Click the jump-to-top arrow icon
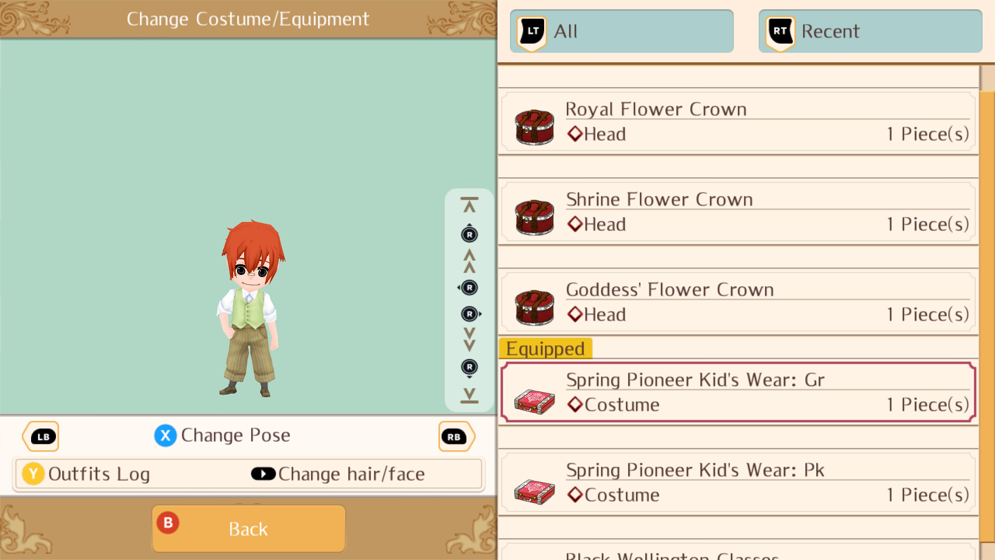995x560 pixels. (x=470, y=205)
